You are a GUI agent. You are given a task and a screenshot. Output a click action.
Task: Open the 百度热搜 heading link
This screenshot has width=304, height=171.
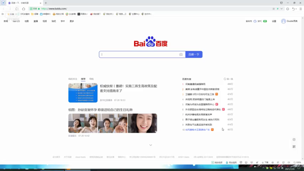187,79
